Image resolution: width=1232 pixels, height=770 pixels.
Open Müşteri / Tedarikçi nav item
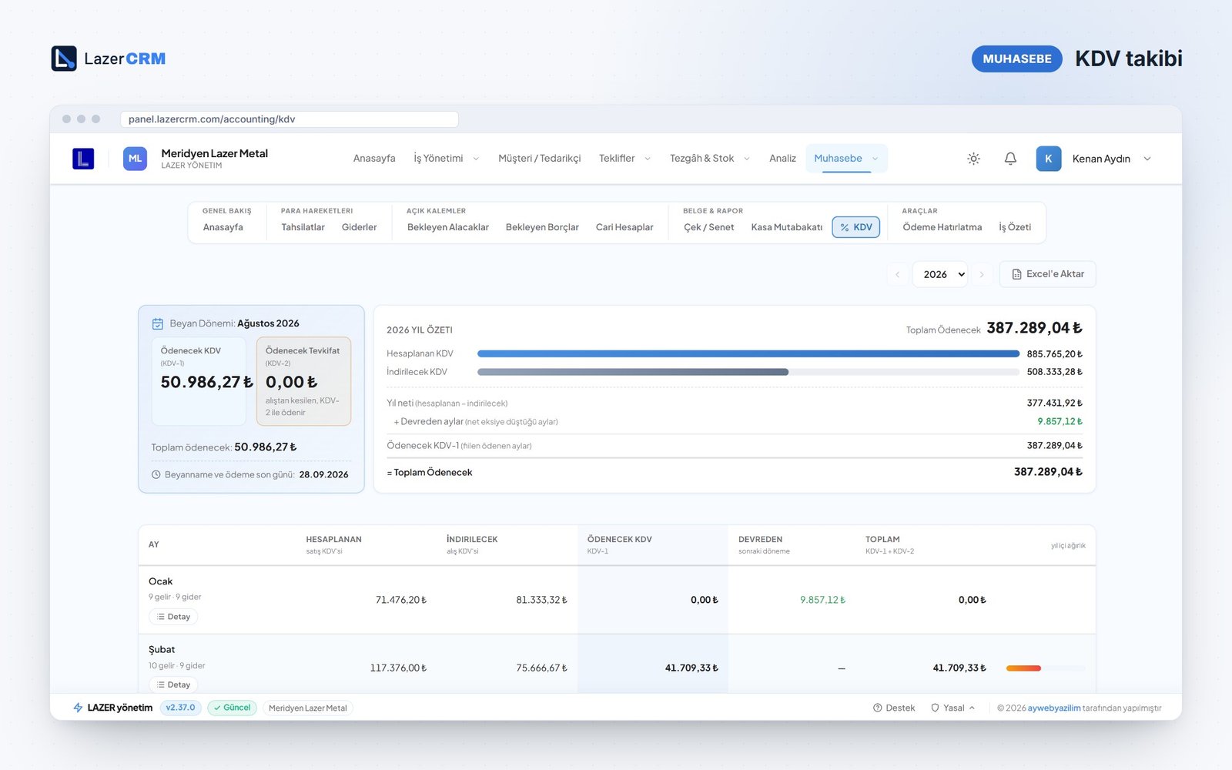pos(539,159)
